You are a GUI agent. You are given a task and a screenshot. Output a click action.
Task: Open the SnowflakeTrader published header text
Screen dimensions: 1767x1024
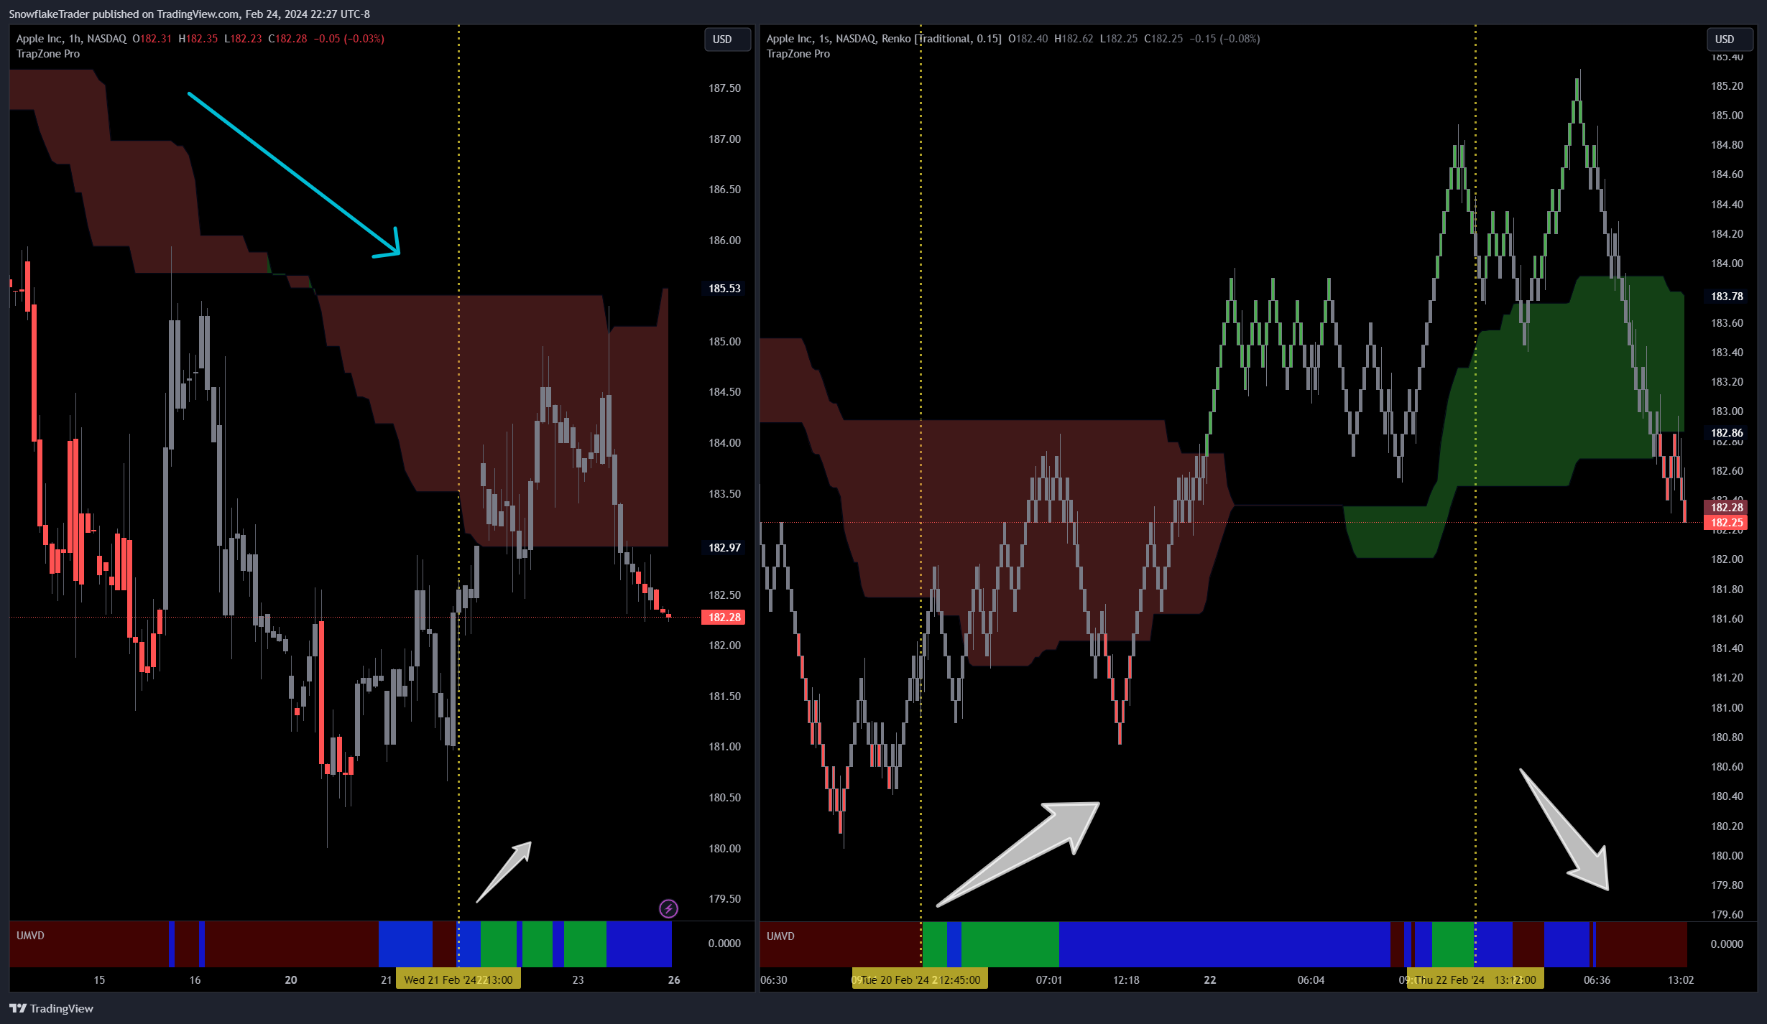click(189, 14)
